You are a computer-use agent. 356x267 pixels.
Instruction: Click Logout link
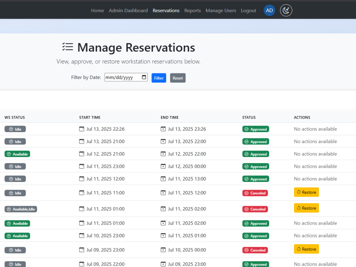[248, 10]
